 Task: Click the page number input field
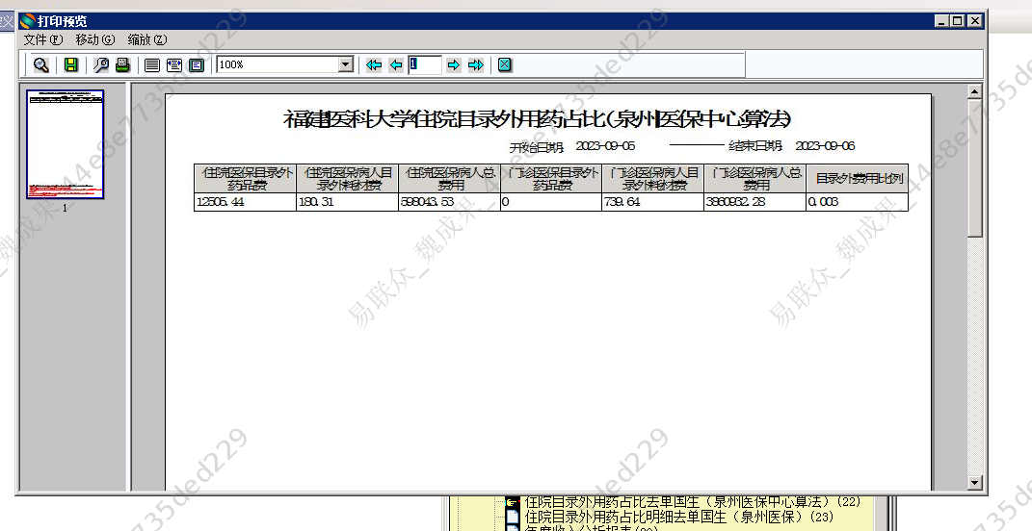tap(425, 64)
